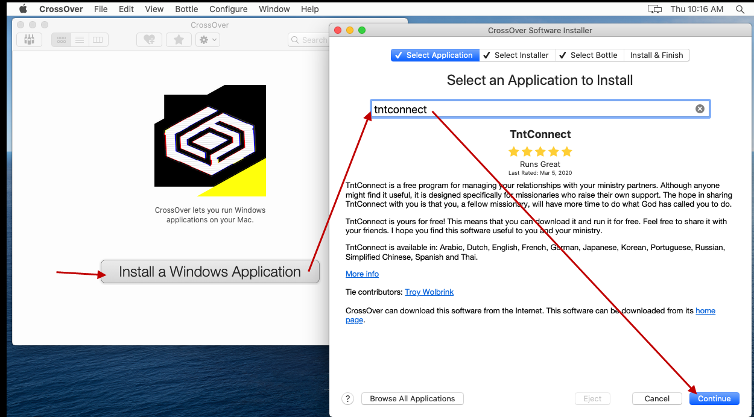754x417 pixels.
Task: Open the Help menu
Action: pos(309,9)
